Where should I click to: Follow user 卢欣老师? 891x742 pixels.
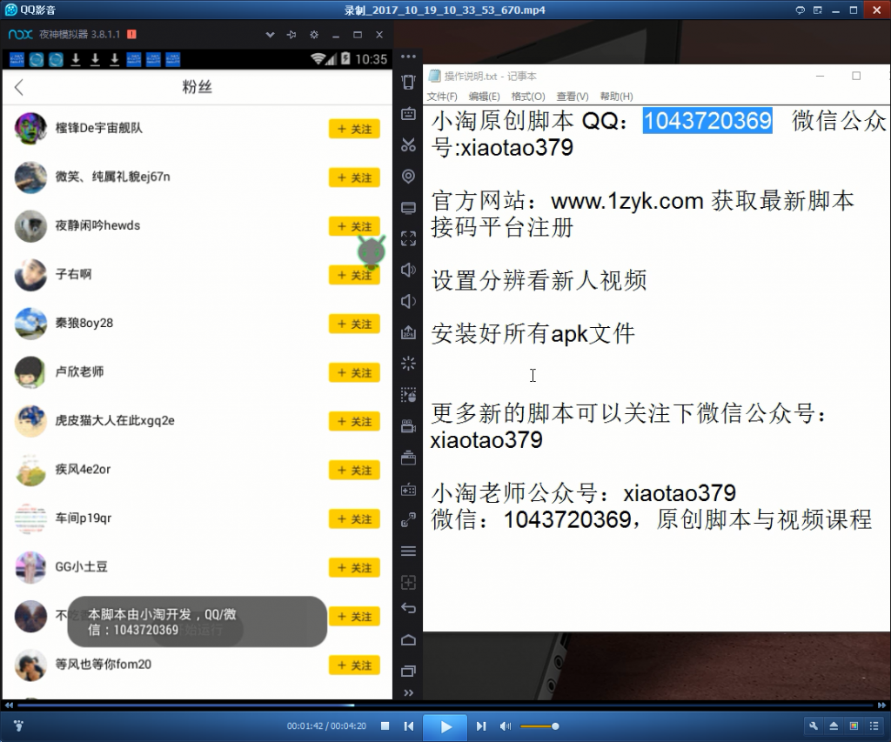tap(354, 372)
